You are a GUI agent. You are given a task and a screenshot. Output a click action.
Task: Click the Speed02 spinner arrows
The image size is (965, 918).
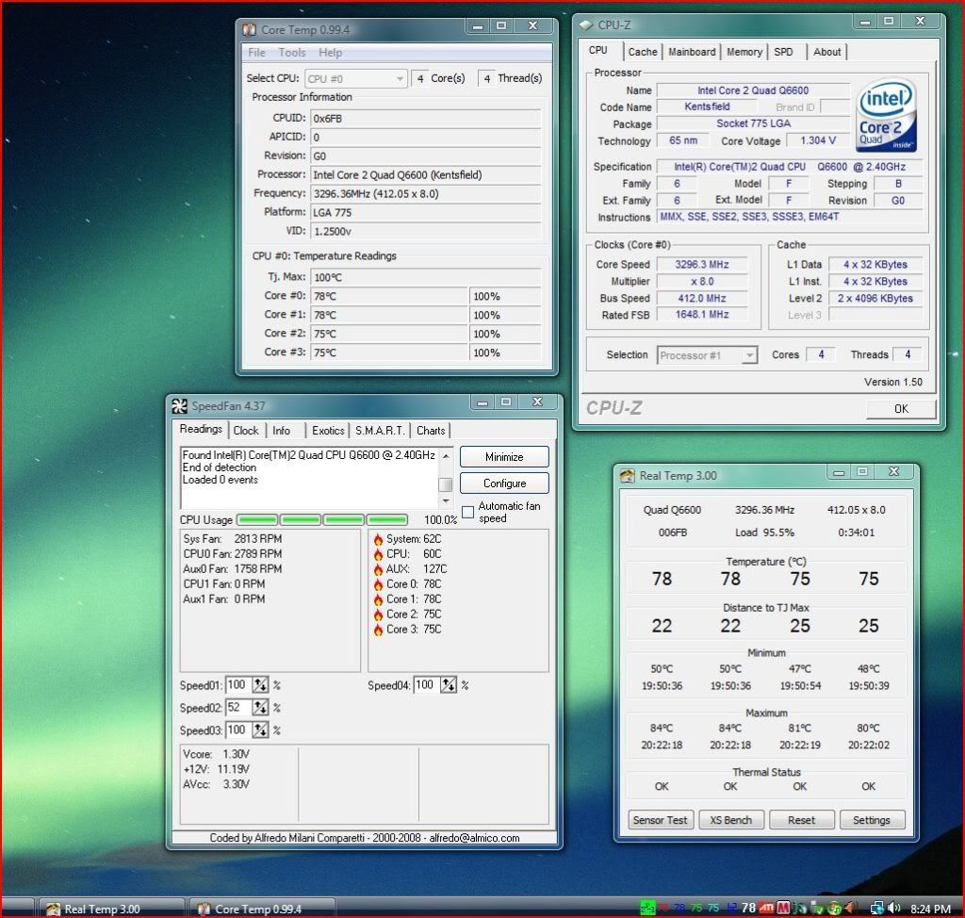[261, 708]
